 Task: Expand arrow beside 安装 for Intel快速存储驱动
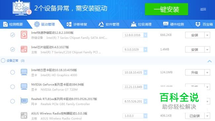click(x=207, y=35)
